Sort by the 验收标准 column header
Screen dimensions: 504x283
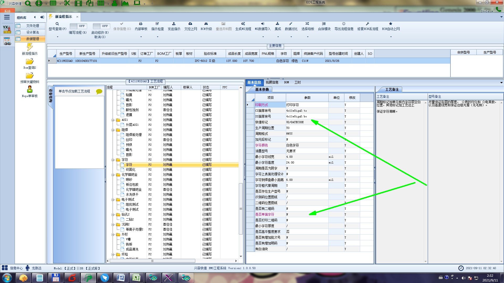[210, 53]
